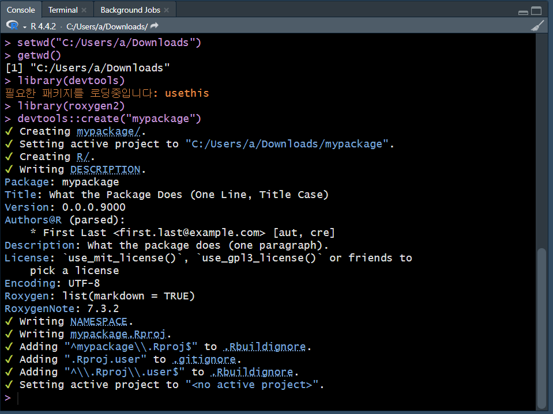Click the usethis loading message
Image resolution: width=553 pixels, height=414 pixels.
(x=107, y=93)
